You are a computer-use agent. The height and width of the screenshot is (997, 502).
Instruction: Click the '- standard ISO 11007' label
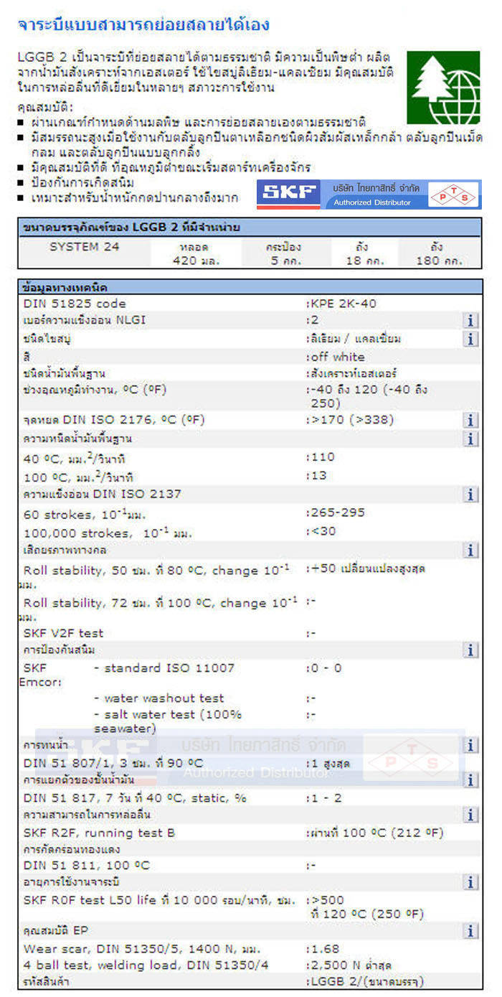(164, 668)
